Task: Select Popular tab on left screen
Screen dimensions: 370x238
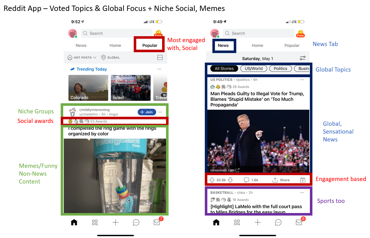Action: pyautogui.click(x=150, y=45)
